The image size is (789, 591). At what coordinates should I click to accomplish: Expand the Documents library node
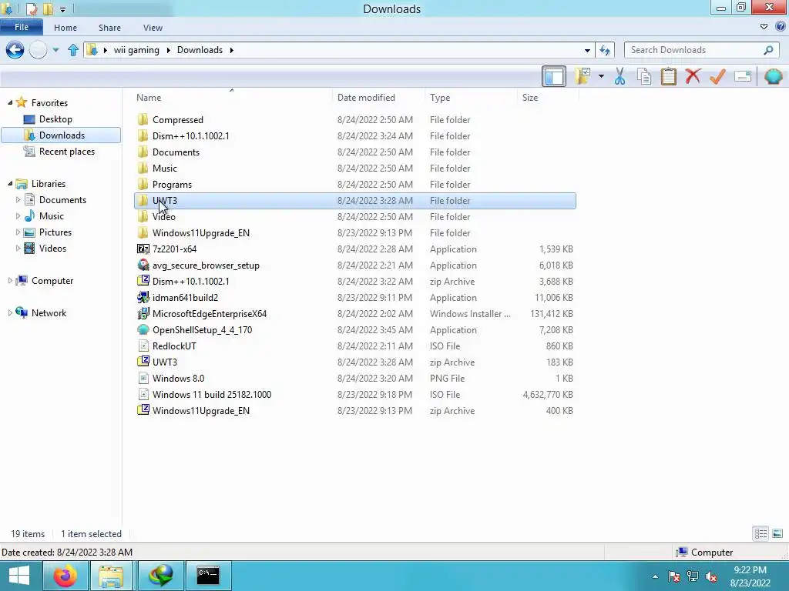pyautogui.click(x=18, y=199)
